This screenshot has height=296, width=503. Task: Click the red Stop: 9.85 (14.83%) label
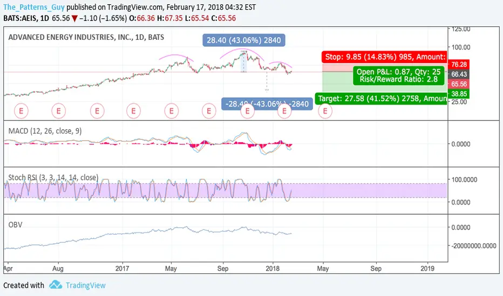pyautogui.click(x=385, y=57)
